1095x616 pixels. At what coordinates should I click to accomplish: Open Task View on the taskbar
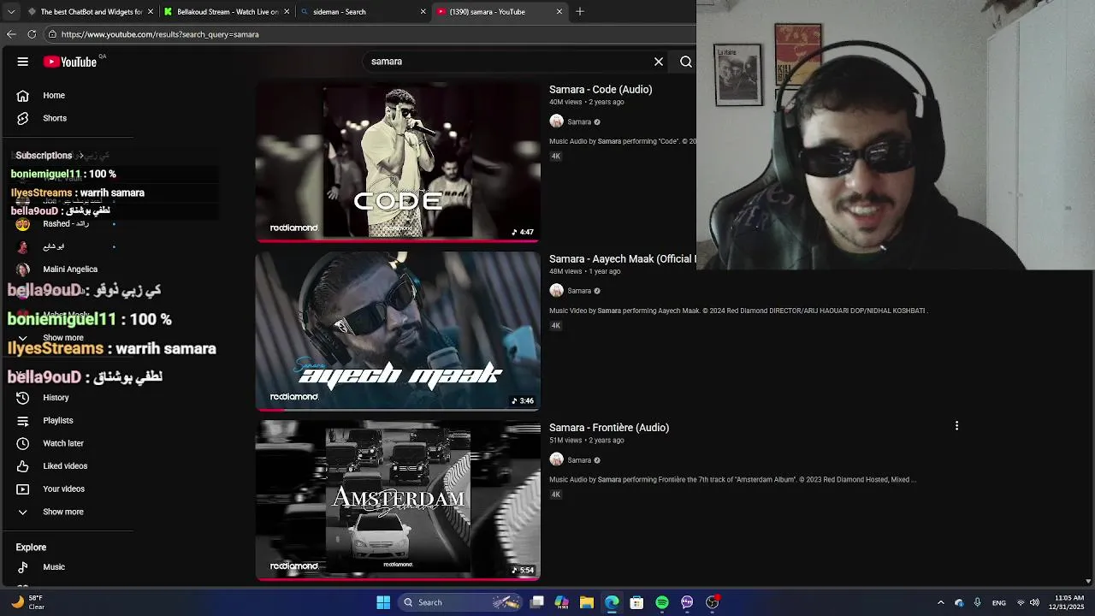point(537,602)
